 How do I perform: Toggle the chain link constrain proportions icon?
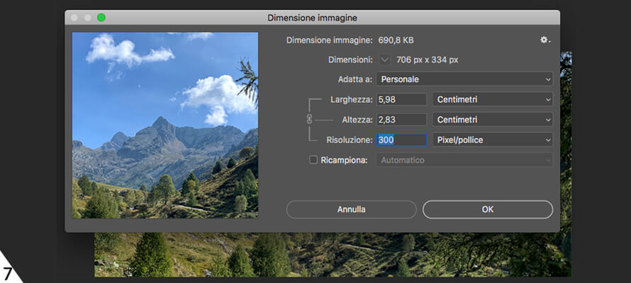[309, 120]
